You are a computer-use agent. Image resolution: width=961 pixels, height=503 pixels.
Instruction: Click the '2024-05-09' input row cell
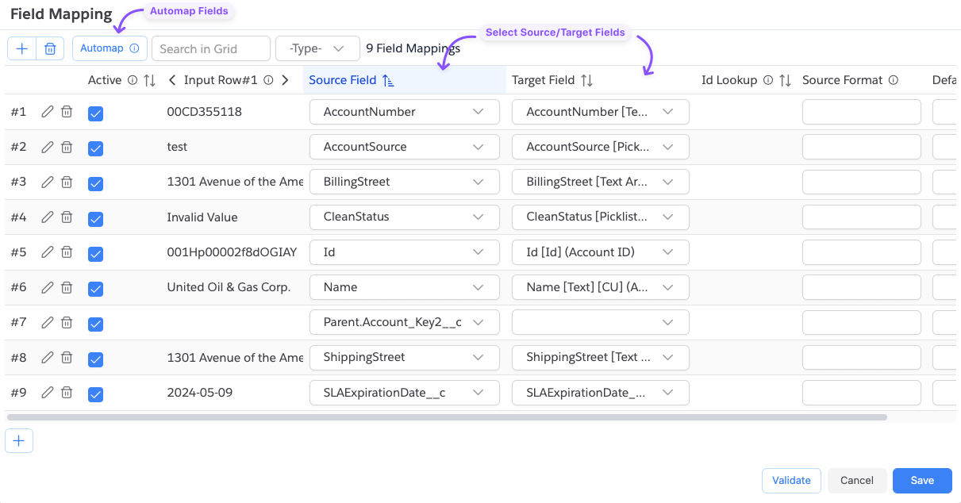click(x=200, y=393)
